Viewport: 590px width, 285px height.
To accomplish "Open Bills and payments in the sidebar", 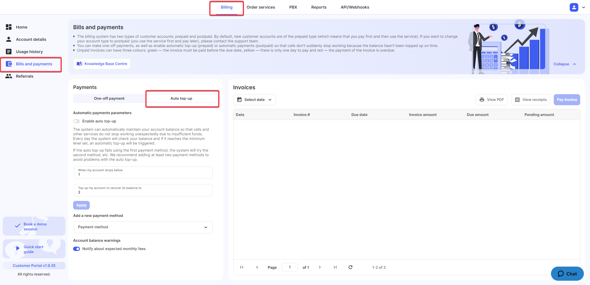I will pos(34,64).
